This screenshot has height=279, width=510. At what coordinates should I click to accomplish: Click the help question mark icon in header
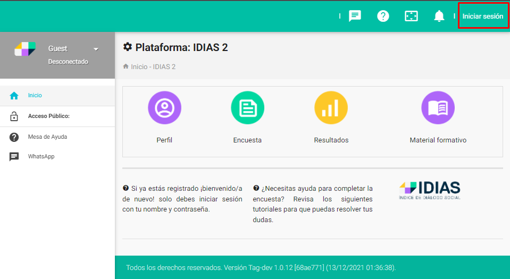tap(383, 16)
